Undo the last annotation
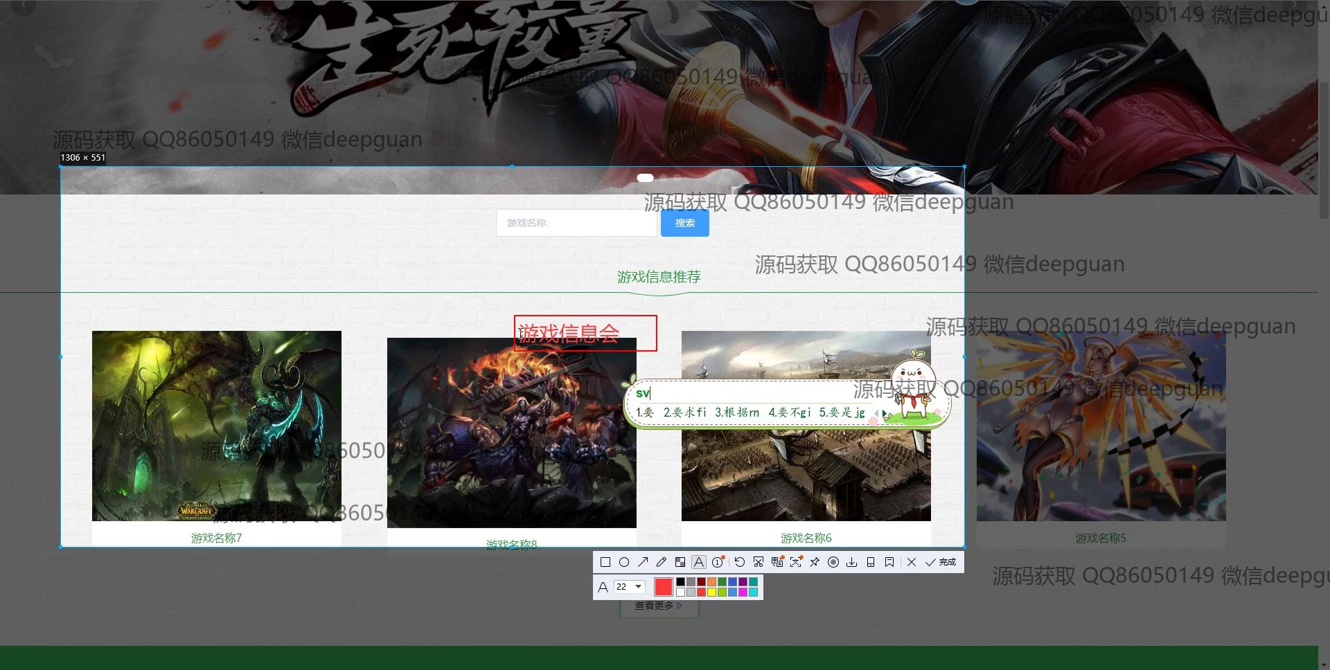Viewport: 1330px width, 670px height. tap(740, 562)
